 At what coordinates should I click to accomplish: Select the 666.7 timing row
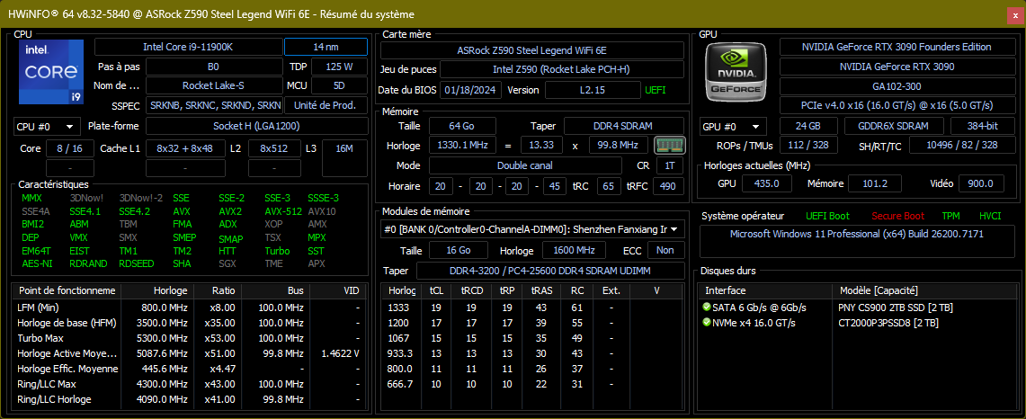coord(532,384)
